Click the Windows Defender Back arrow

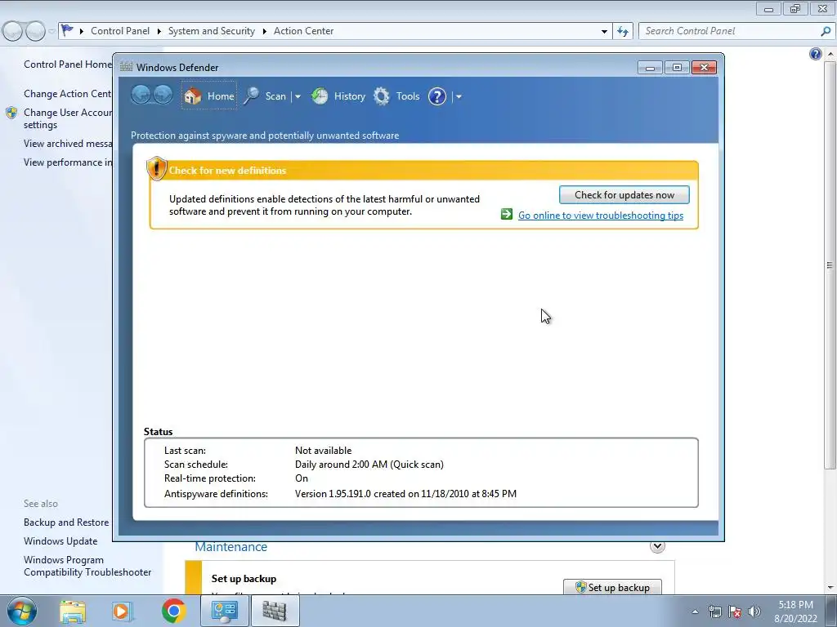[141, 96]
